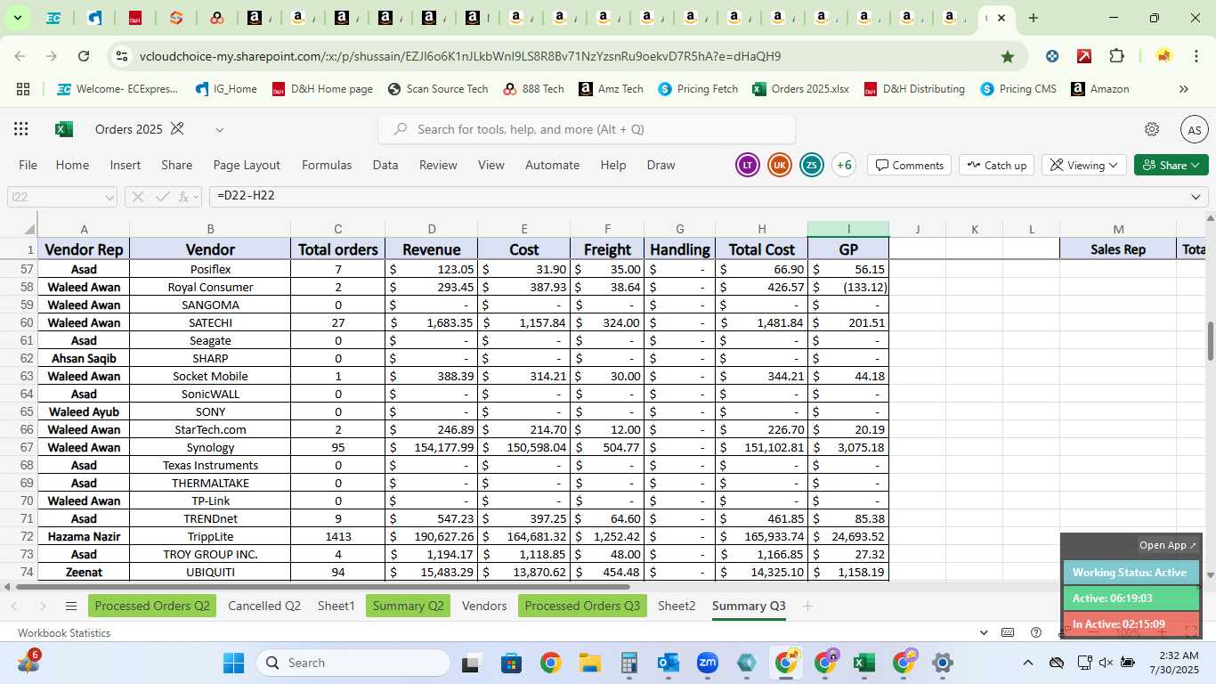The image size is (1216, 684).
Task: Select row 72 header
Action: (19, 536)
